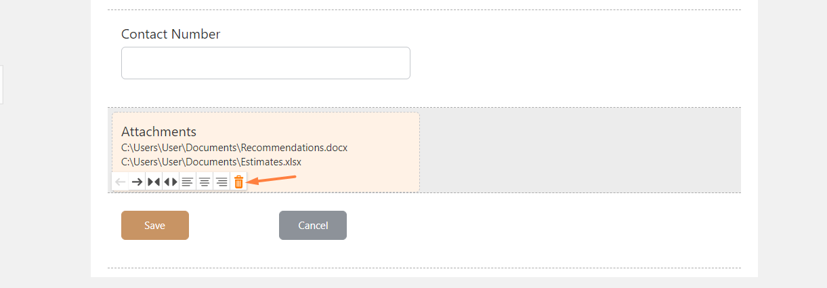Click the move left arrow icon
The width and height of the screenshot is (827, 288).
point(121,182)
